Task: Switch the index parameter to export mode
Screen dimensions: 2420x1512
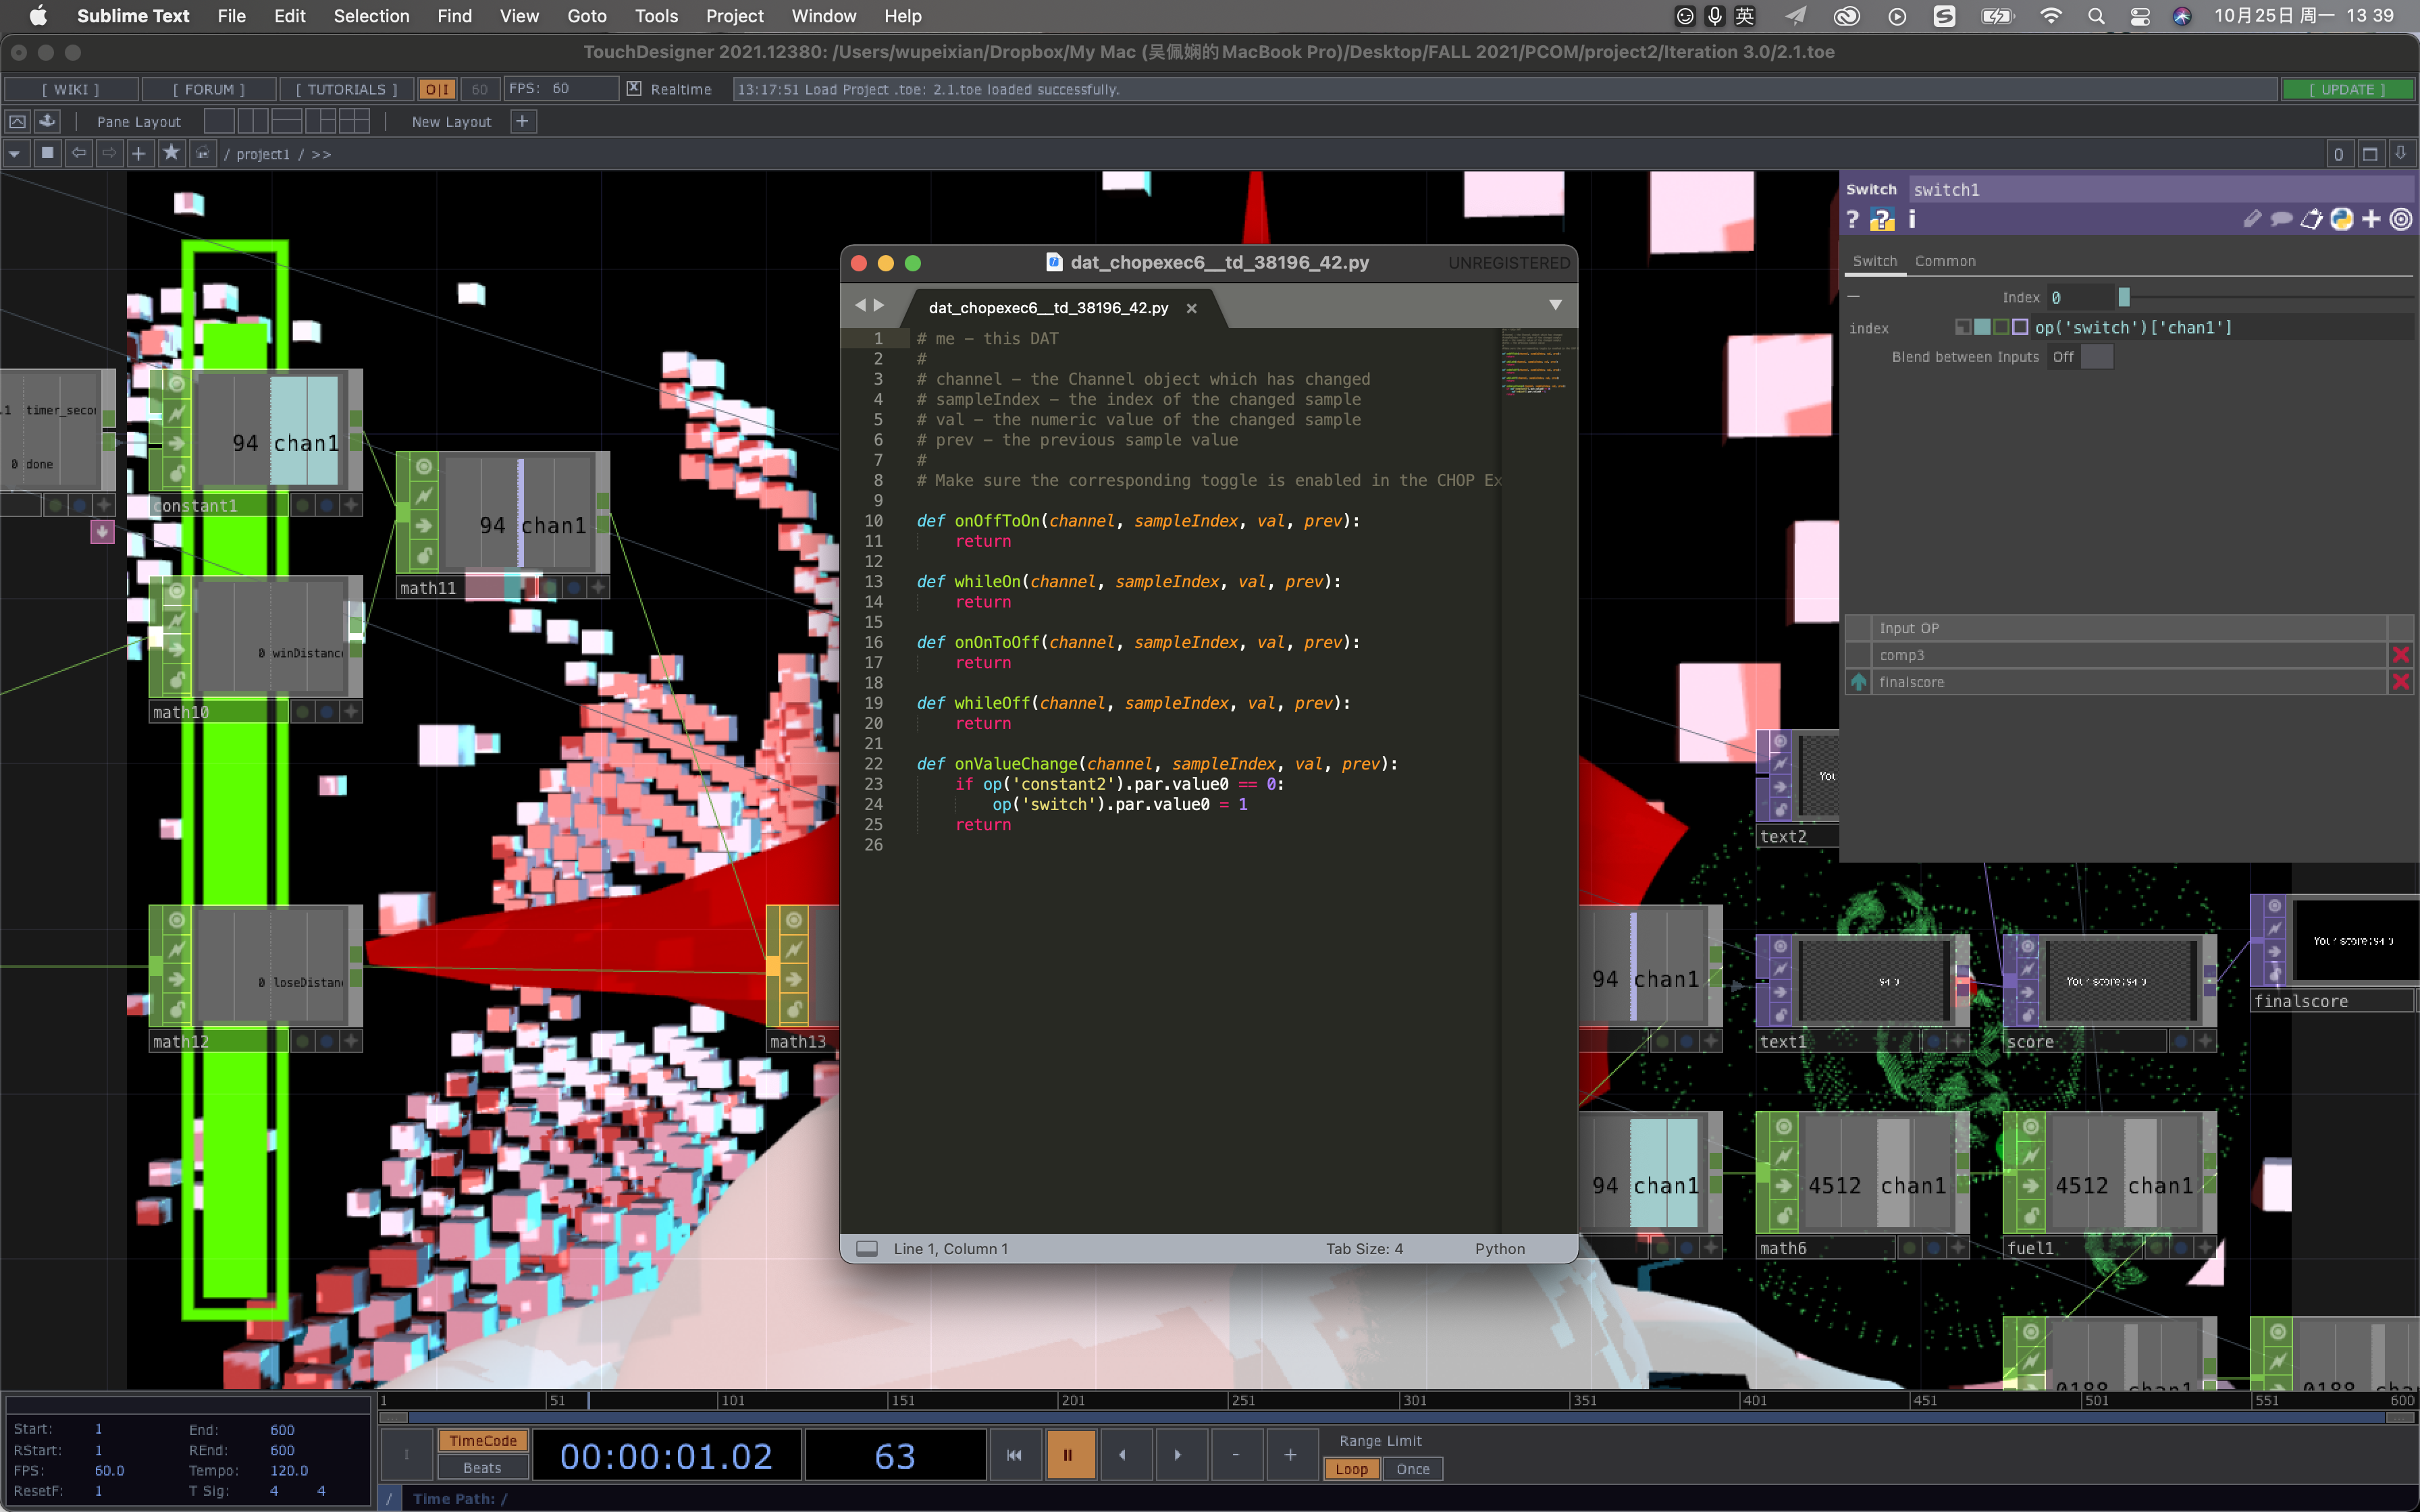Action: 2001,327
